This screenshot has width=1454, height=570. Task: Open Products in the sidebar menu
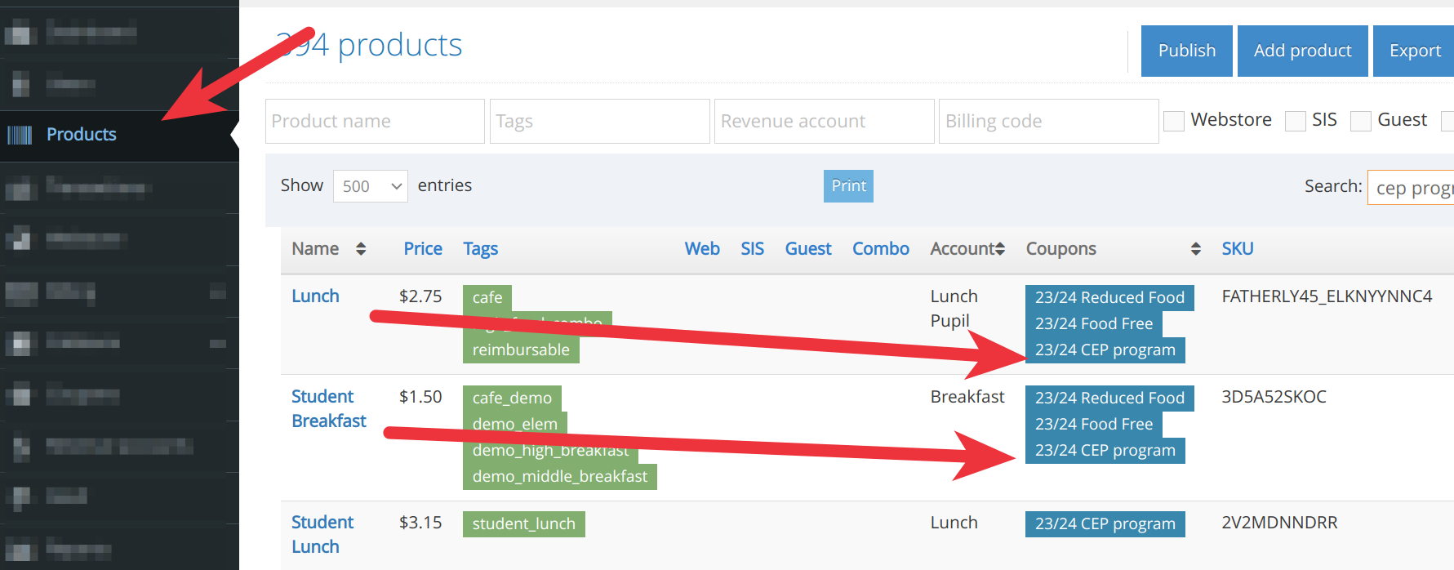coord(81,135)
